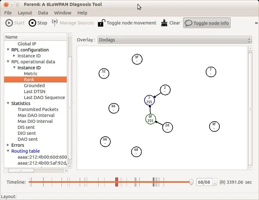This screenshot has width=259, height=200.
Task: Select the node labeled 68
Action: click(136, 152)
